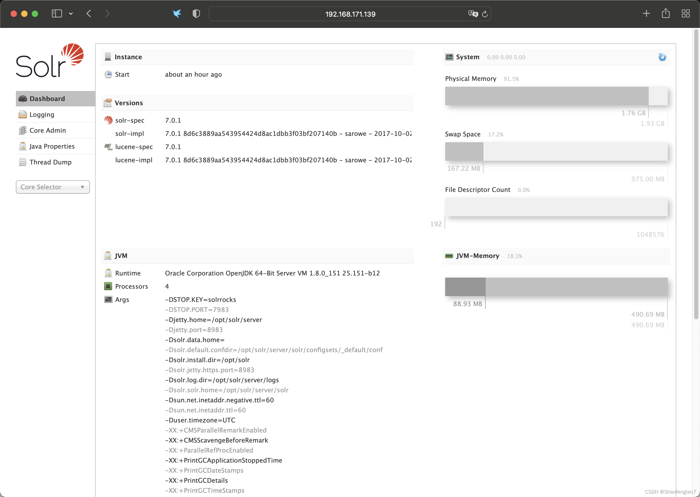Click the Dashboard speedometer icon

click(x=22, y=99)
